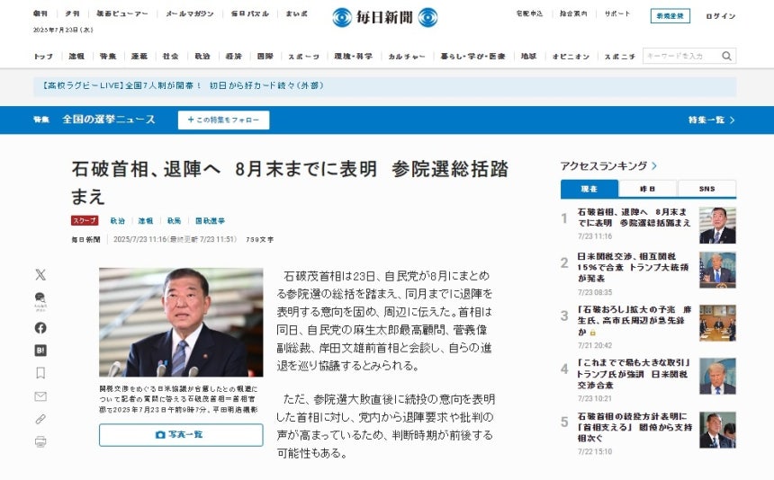The image size is (774, 480).
Task: Copy article link with chain icon
Action: (x=40, y=419)
